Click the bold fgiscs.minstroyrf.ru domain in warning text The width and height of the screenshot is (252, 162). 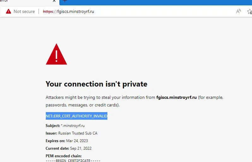click(x=177, y=98)
